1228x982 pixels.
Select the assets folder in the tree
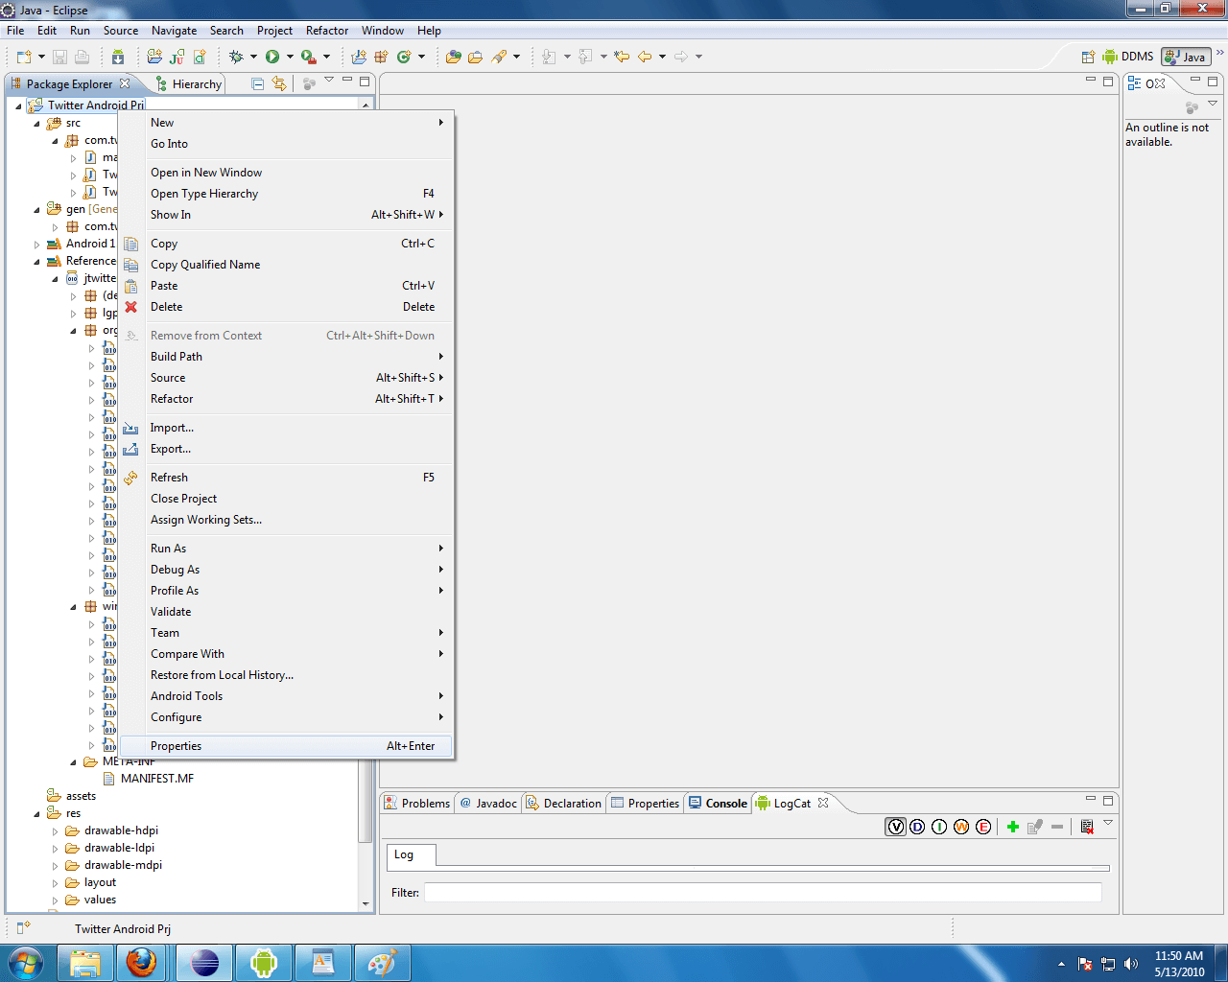point(72,796)
